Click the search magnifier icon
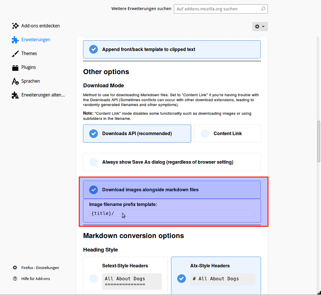This screenshot has height=295, width=321. pos(263,9)
